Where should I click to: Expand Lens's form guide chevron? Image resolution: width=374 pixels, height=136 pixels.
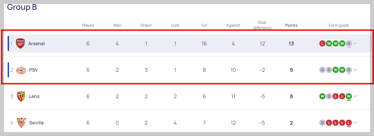pyautogui.click(x=356, y=96)
